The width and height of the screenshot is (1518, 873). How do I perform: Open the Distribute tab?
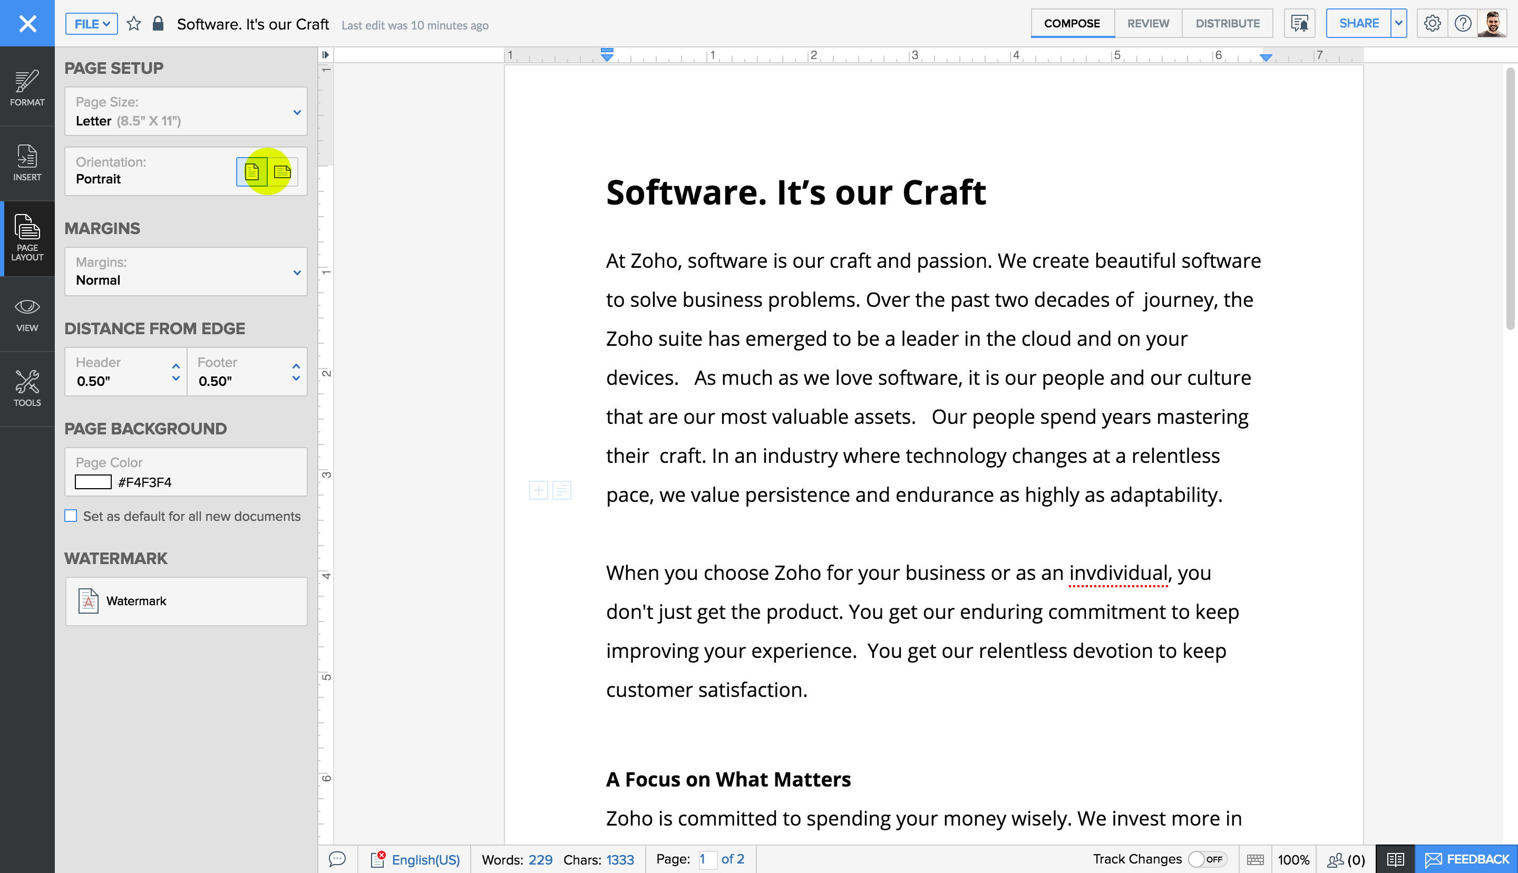click(x=1226, y=23)
